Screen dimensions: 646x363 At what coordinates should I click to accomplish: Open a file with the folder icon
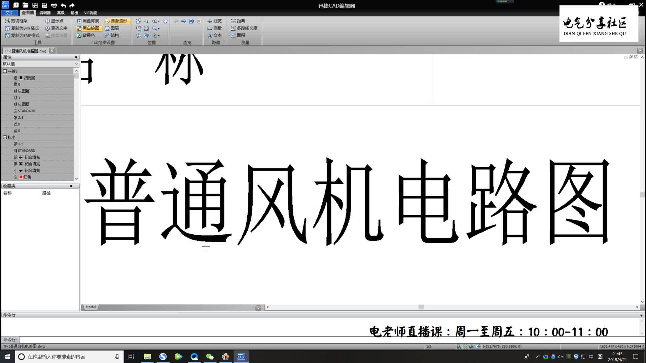coord(25,5)
